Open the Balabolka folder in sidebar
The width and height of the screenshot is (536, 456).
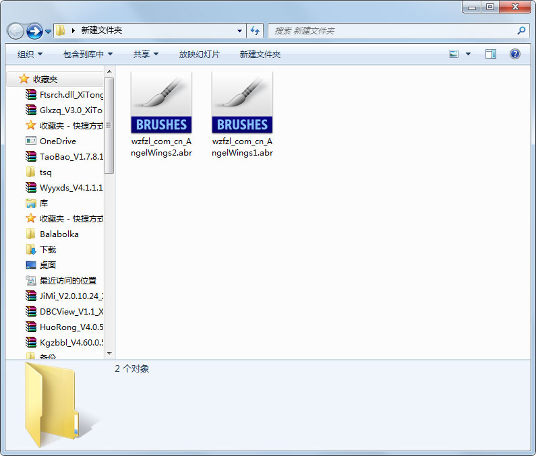(x=53, y=234)
